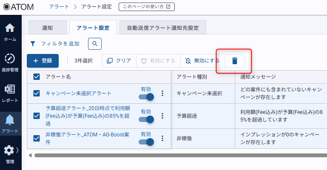
Task: Uncheck キャンペーン未選択アラート row checkbox
Action: click(x=37, y=93)
